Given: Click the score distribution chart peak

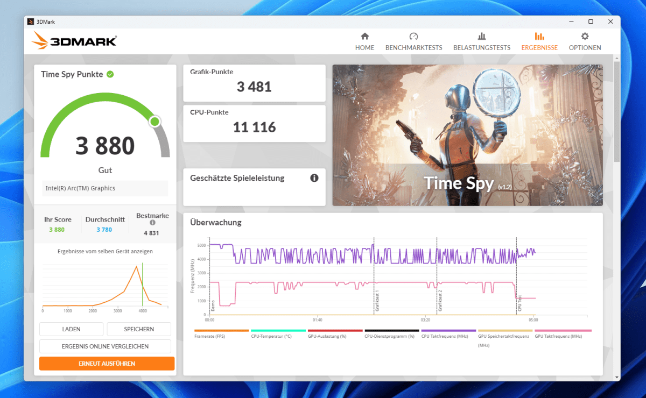Looking at the screenshot, I should point(137,267).
